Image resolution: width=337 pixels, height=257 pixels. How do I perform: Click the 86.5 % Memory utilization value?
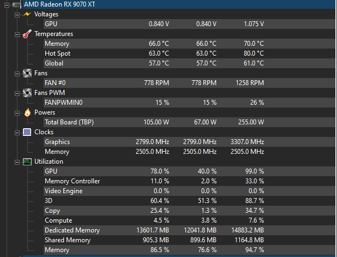[160, 250]
